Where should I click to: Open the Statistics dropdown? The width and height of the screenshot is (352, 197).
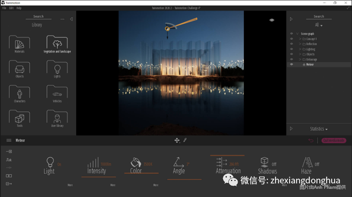(x=318, y=129)
